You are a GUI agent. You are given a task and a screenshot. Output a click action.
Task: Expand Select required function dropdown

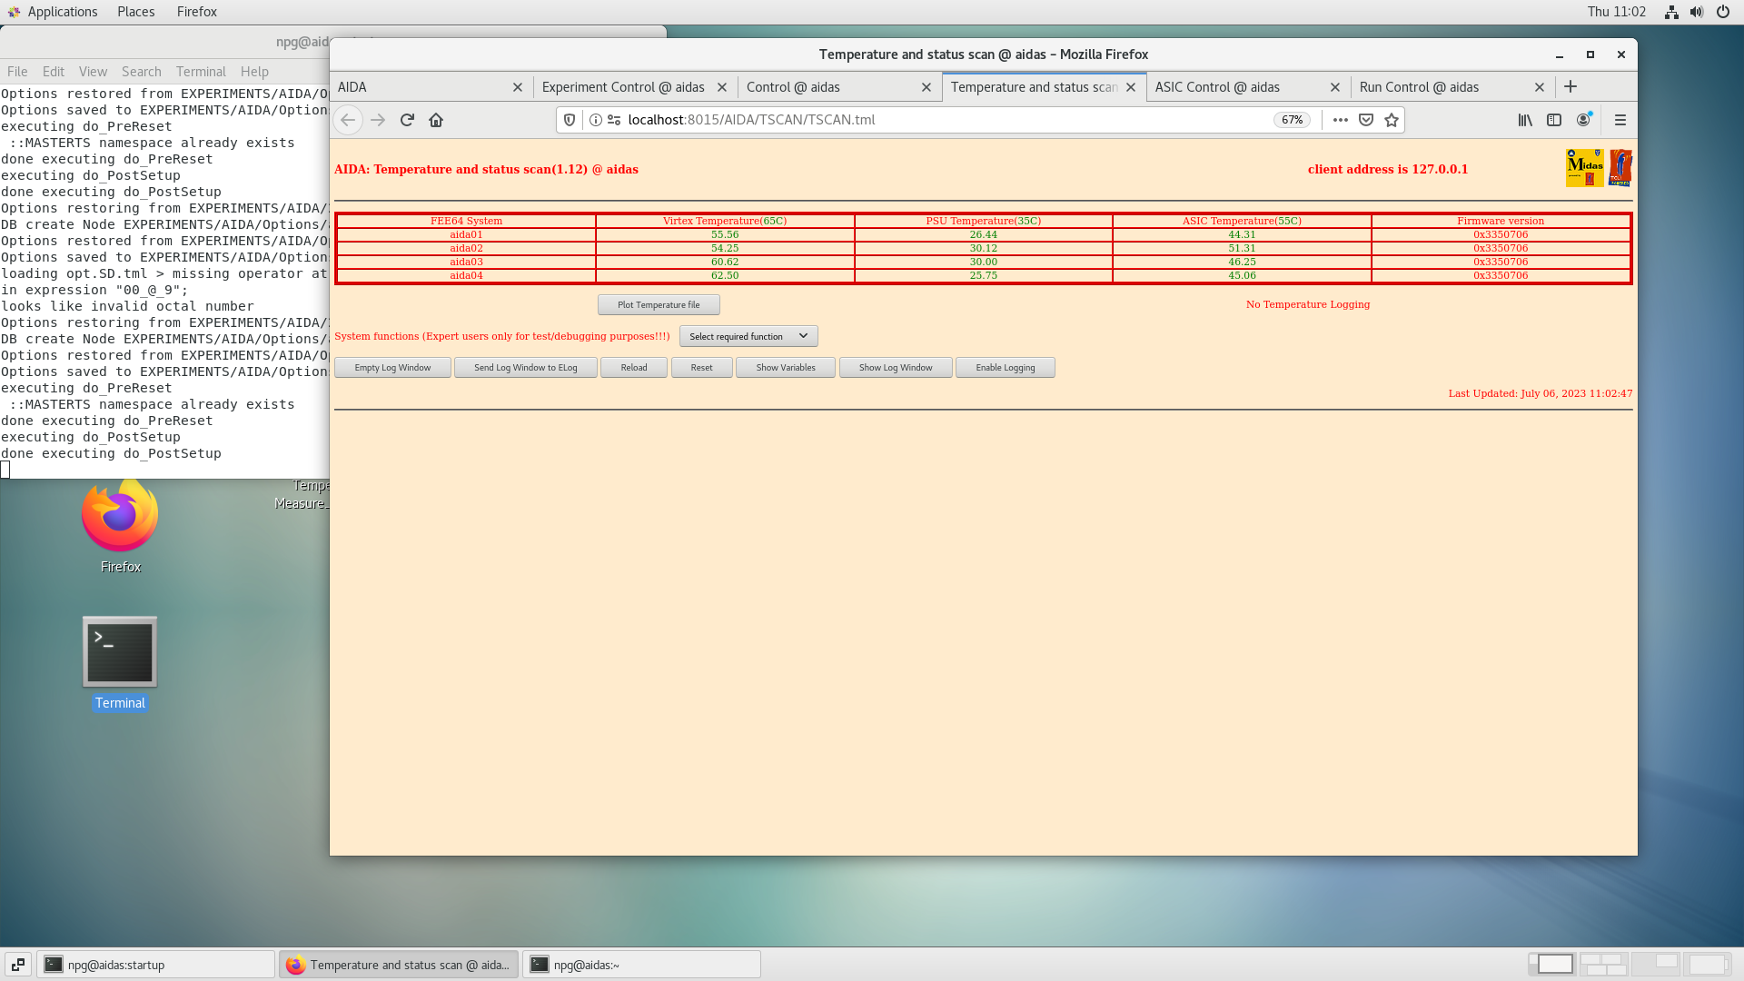click(748, 336)
